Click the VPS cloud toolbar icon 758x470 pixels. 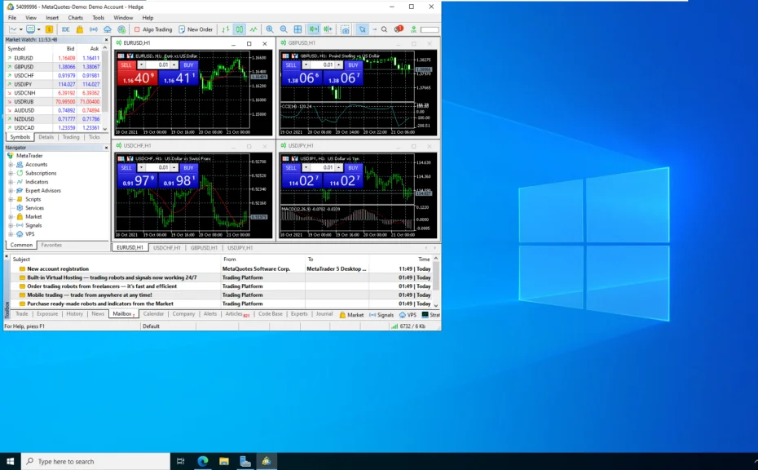pyautogui.click(x=108, y=29)
